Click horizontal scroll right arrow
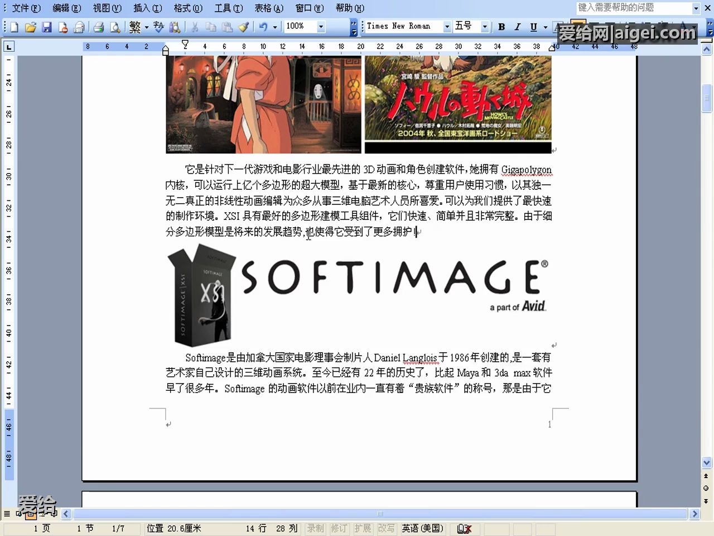 click(x=695, y=514)
